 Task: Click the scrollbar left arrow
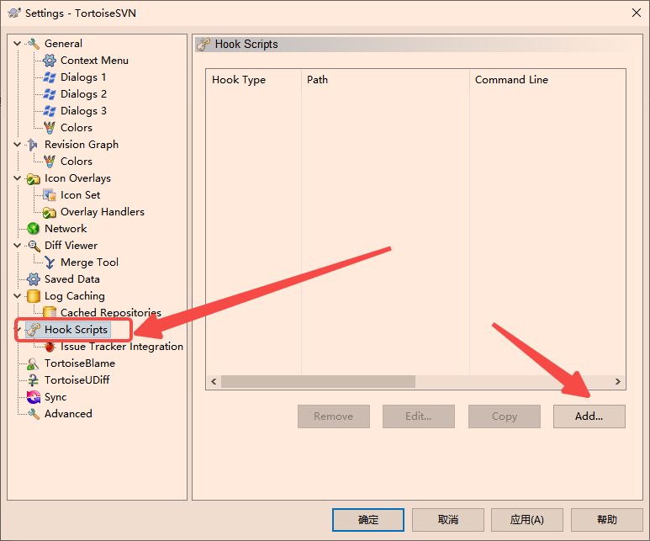point(214,382)
